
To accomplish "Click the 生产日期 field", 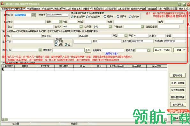I will [142, 41].
